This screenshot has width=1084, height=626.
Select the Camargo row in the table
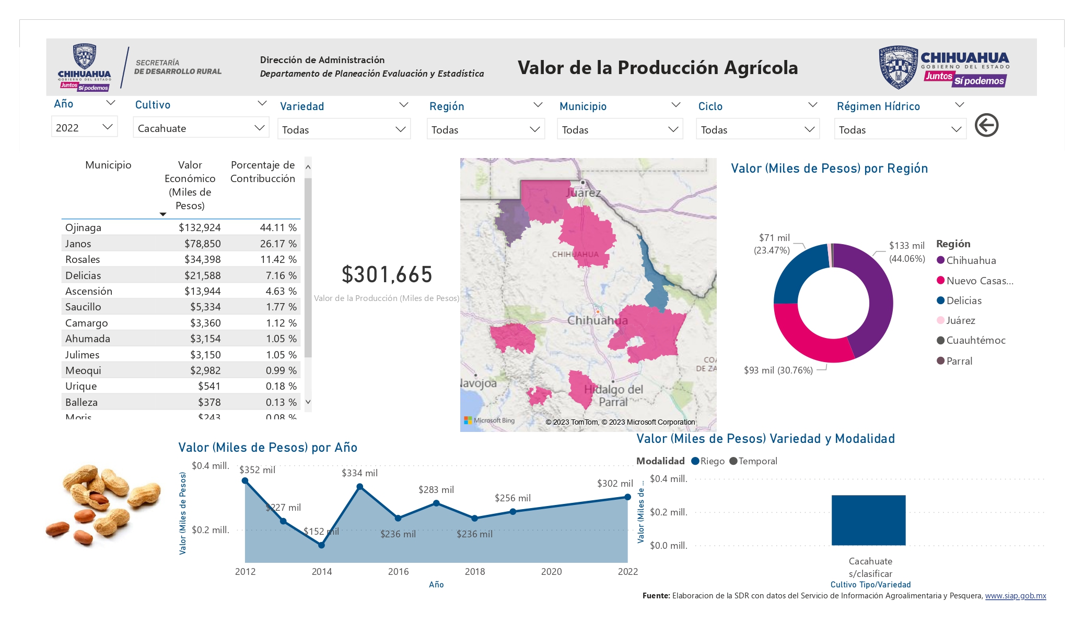click(x=181, y=323)
